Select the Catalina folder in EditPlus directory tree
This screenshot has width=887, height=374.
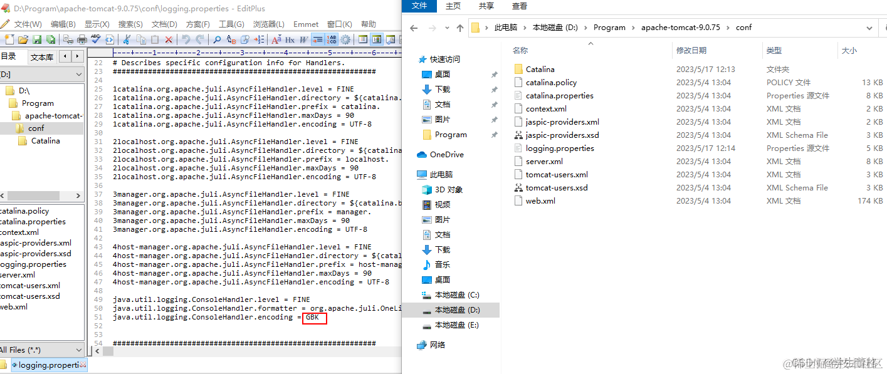[x=46, y=141]
